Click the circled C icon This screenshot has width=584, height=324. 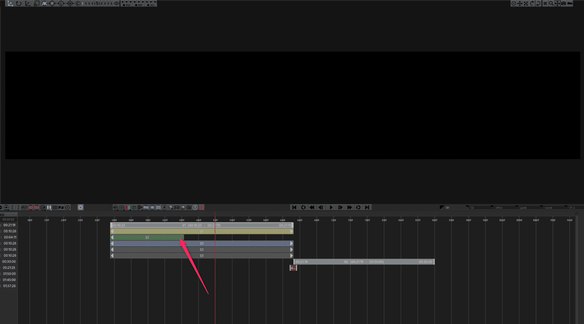point(78,3)
